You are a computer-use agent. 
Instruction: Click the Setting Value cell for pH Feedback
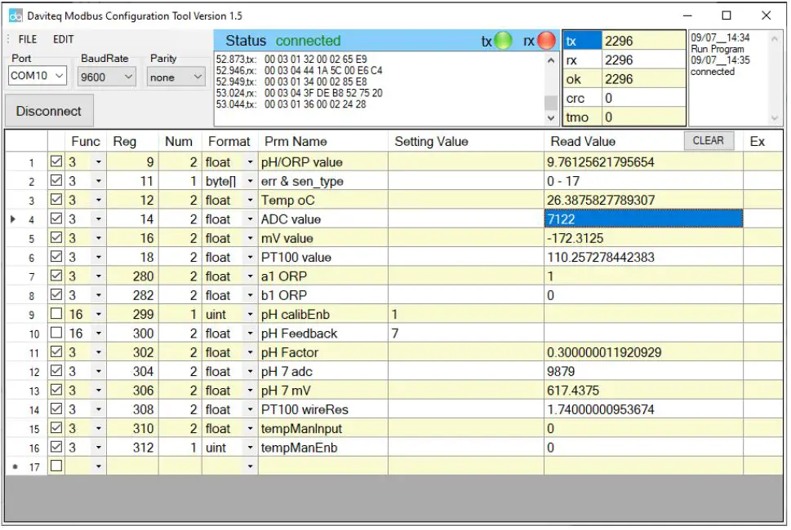point(465,333)
